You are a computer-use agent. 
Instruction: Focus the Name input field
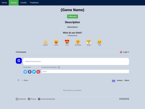(85, 72)
